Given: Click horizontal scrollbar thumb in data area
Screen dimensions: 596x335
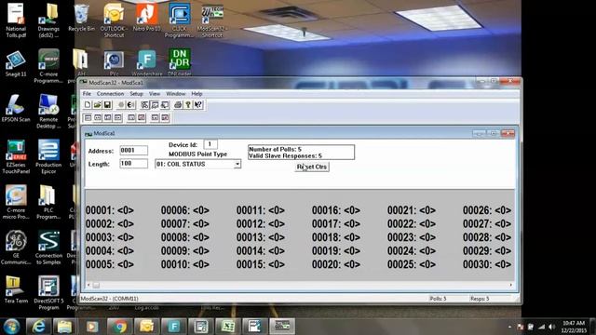Looking at the screenshot, I should click(96, 285).
